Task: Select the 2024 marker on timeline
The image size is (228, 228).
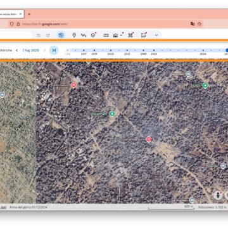Action: pos(203,50)
